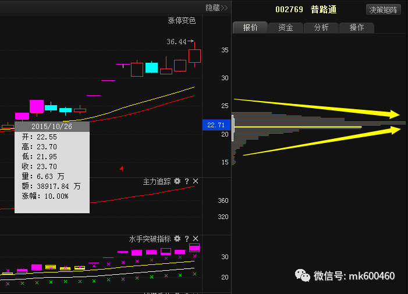Open settings gear for 主力追踪 indicator
The height and width of the screenshot is (294, 408).
177,182
